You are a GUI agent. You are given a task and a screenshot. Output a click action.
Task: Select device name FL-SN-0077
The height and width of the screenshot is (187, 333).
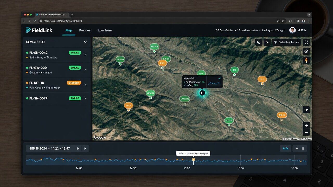click(x=38, y=98)
